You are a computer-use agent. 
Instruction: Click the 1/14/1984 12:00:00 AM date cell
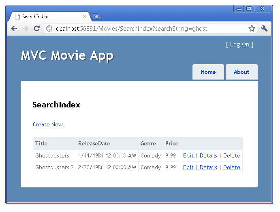pos(107,155)
